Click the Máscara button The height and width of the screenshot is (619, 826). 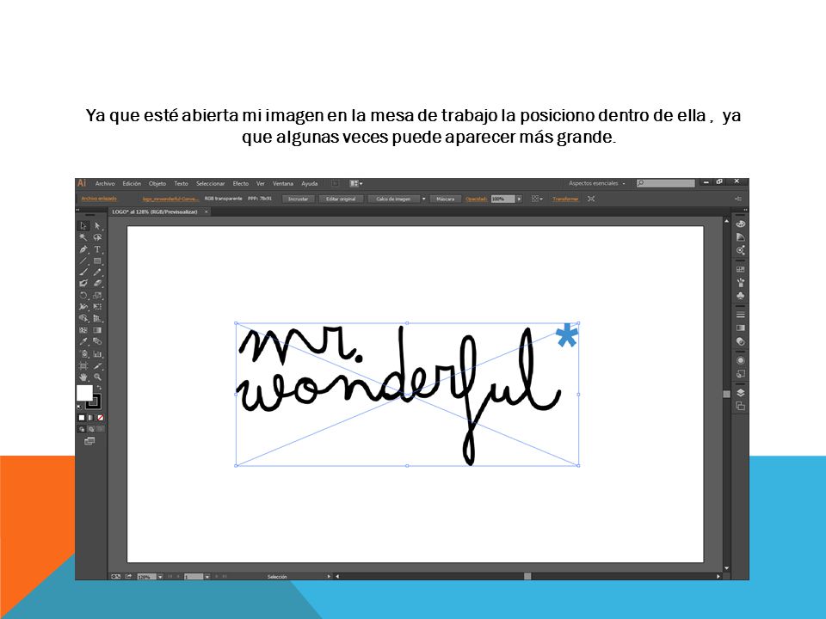(445, 199)
